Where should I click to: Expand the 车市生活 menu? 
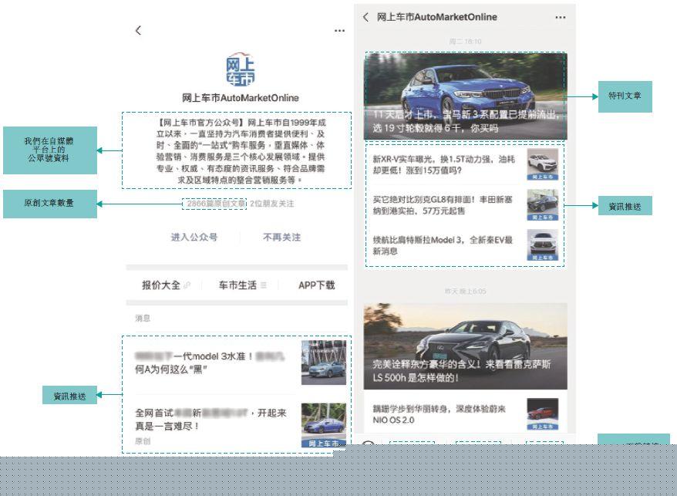tap(237, 285)
